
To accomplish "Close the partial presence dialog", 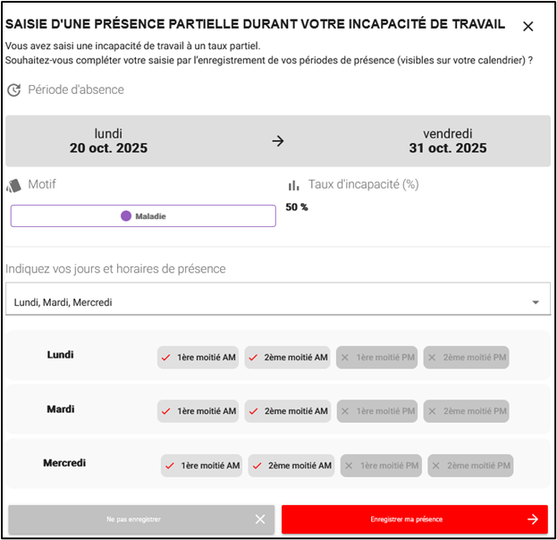I will pyautogui.click(x=527, y=27).
